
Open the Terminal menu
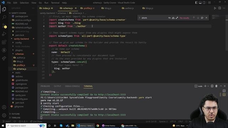(x=55, y=2)
